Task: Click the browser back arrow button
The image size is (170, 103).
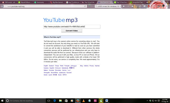Action: (x=2, y=6)
